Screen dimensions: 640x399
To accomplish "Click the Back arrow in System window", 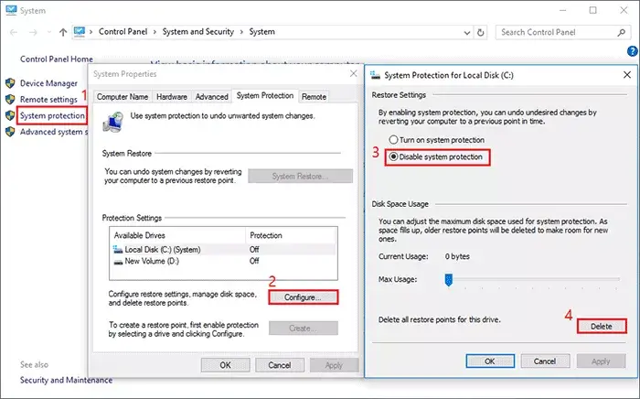I will pos(14,32).
